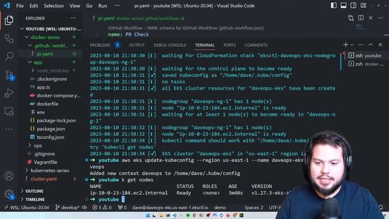This screenshot has width=389, height=219.
Task: Split the editor to the right
Action: point(360,18)
